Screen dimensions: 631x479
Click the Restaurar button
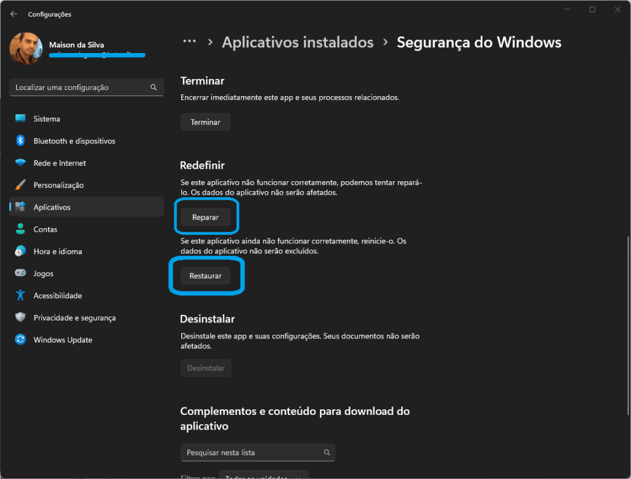pyautogui.click(x=205, y=276)
